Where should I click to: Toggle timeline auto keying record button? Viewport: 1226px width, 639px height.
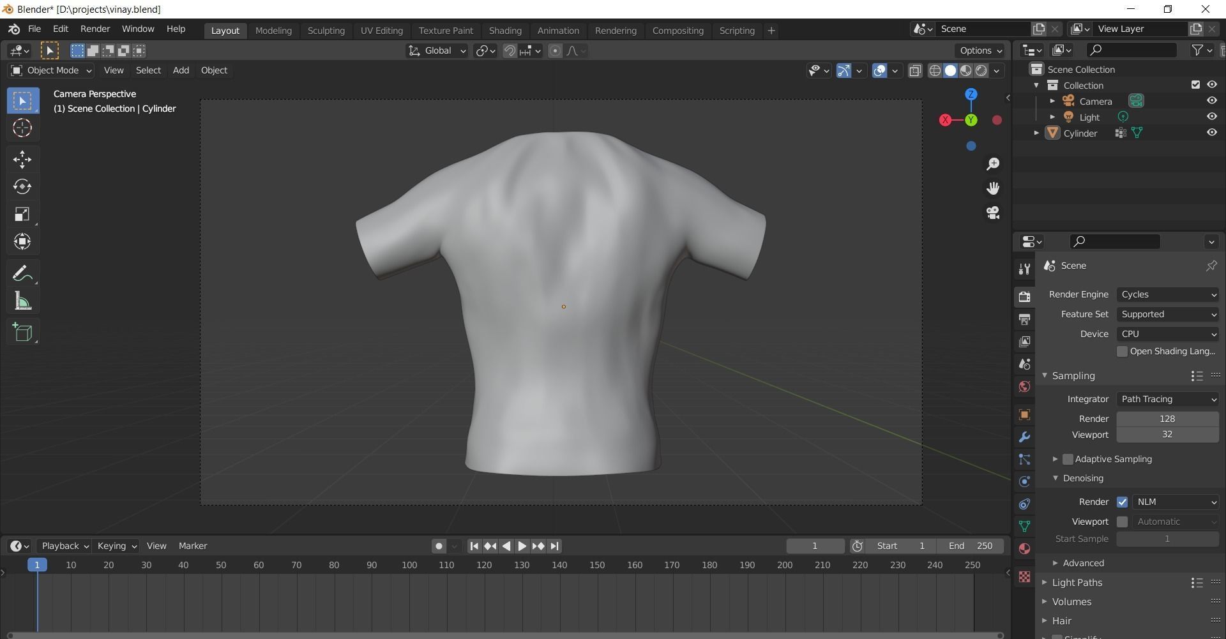(439, 546)
